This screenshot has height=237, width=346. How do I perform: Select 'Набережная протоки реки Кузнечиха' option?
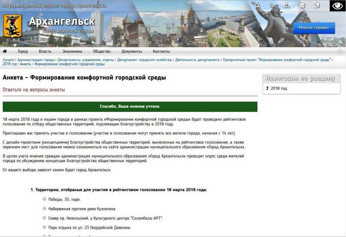(x=45, y=208)
